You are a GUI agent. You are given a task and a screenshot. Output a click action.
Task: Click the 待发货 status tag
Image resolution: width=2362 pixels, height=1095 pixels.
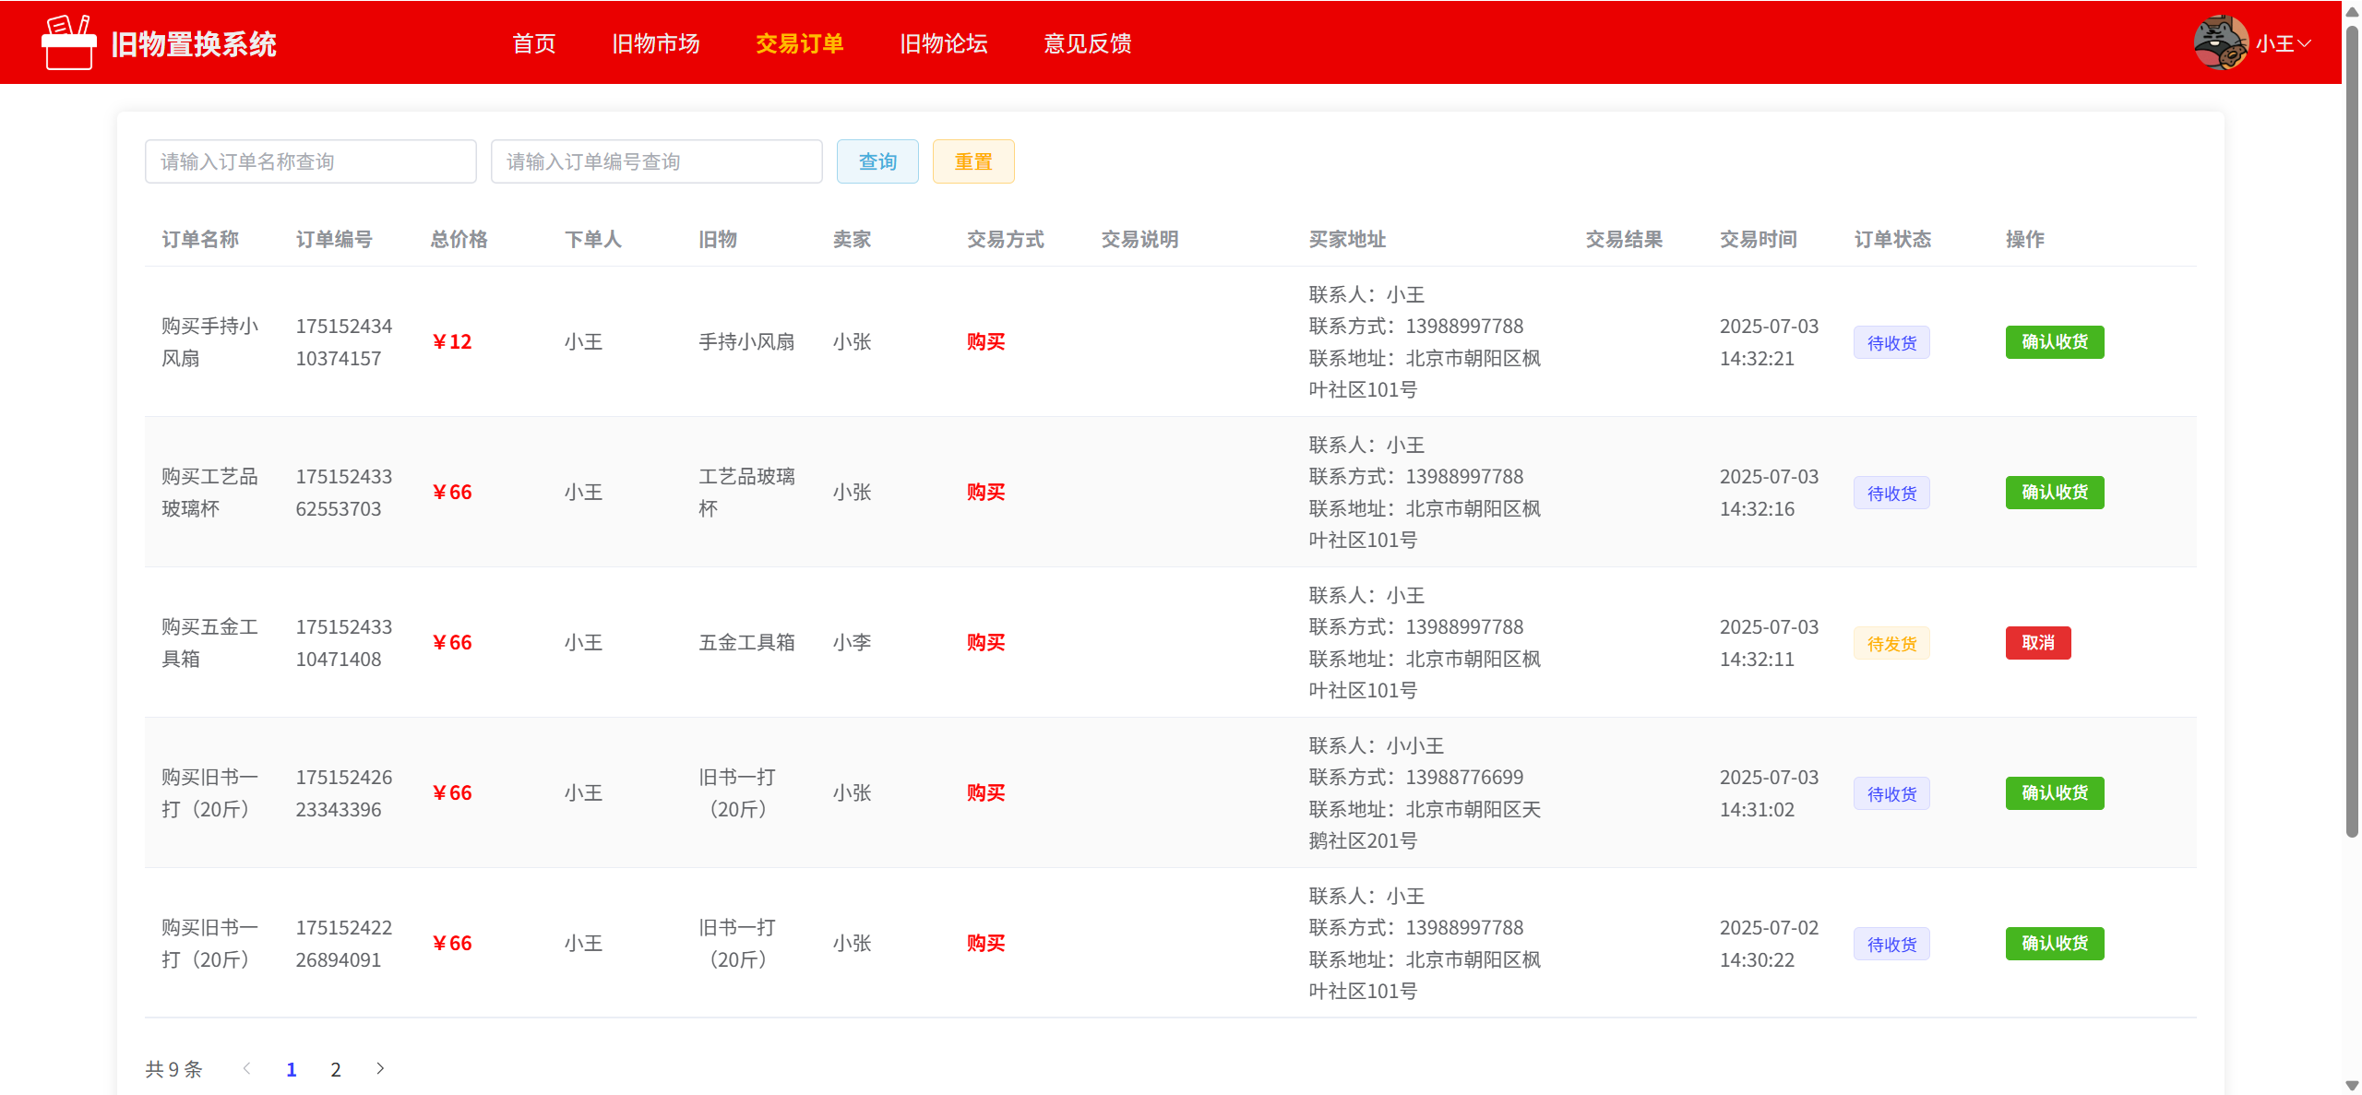pyautogui.click(x=1891, y=643)
